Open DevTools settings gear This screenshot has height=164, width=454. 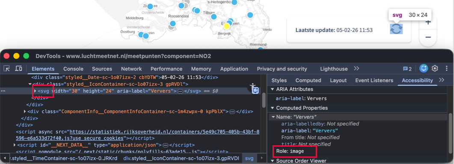(435, 69)
